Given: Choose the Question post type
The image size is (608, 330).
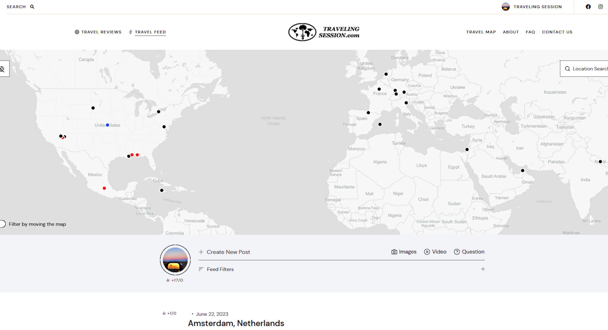Looking at the screenshot, I should click(x=469, y=252).
